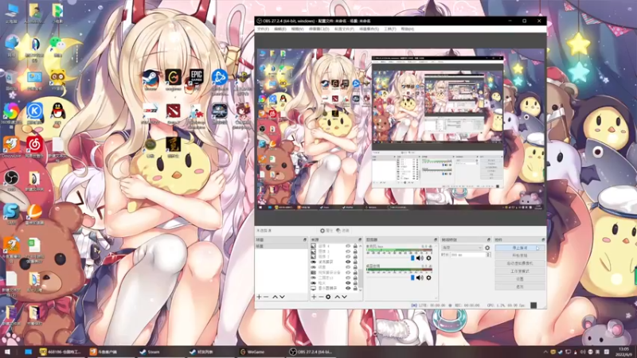Open source properties gear in Sources panel
Image resolution: width=637 pixels, height=358 pixels.
(x=328, y=297)
